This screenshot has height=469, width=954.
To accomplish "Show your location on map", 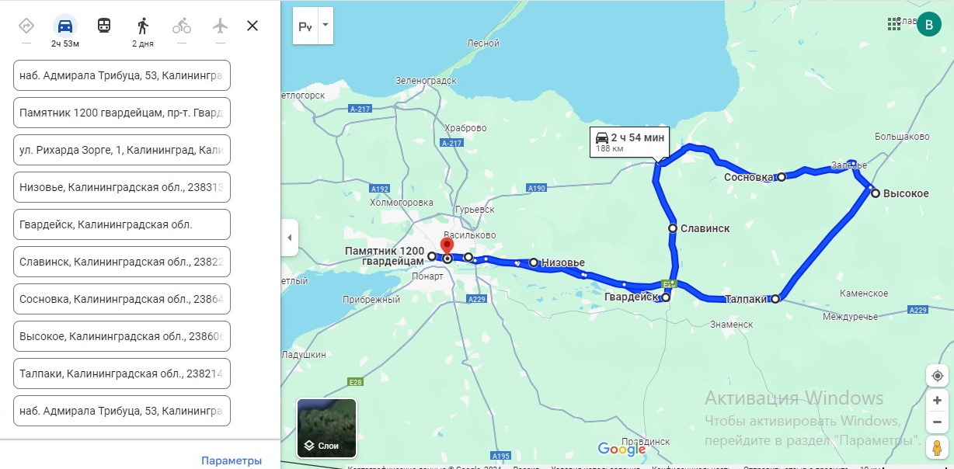I will tap(938, 376).
